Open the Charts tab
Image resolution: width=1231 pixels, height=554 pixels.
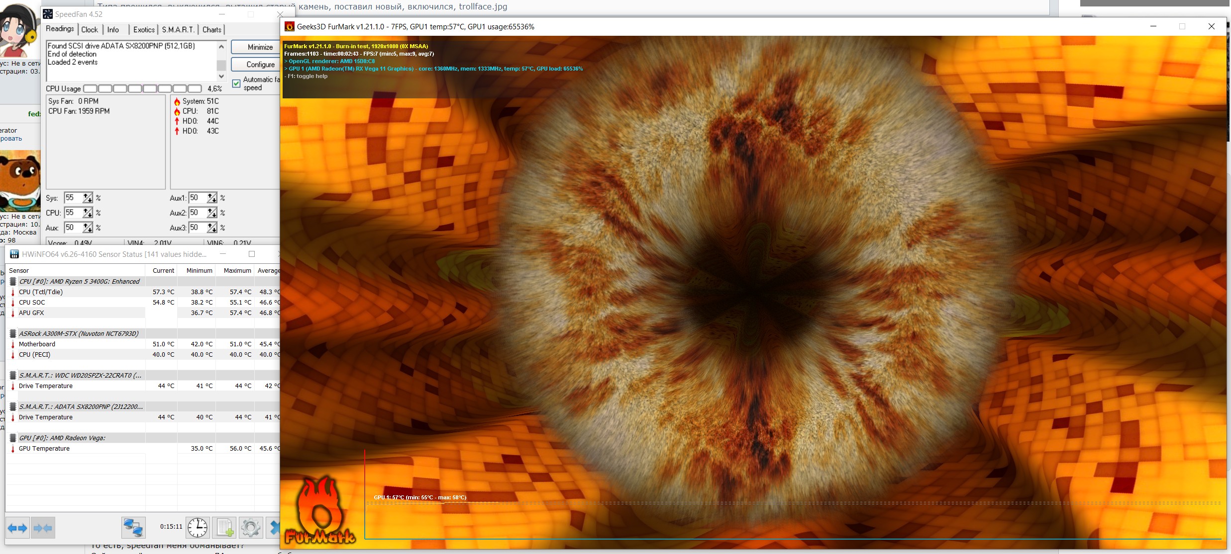tap(211, 30)
